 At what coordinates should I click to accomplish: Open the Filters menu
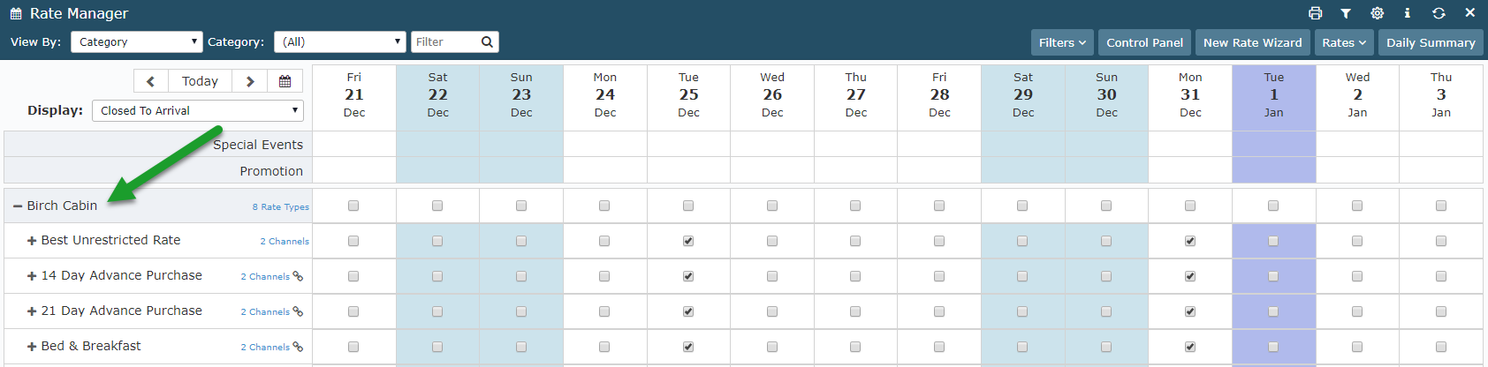point(1062,42)
